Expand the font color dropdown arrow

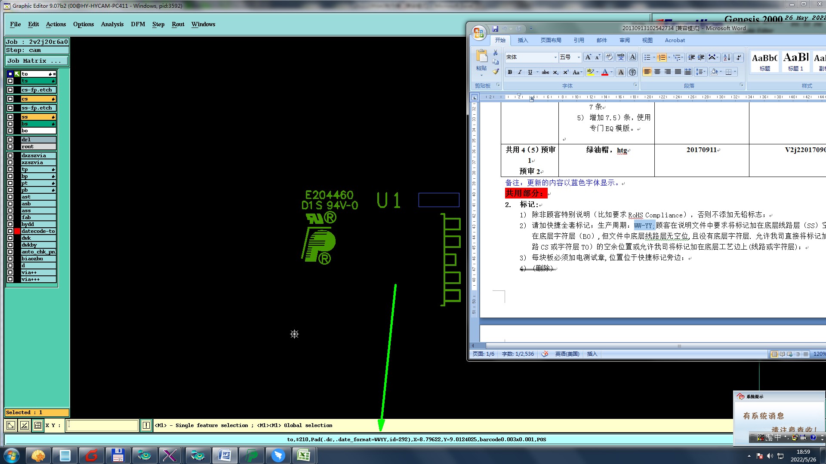[x=612, y=72]
